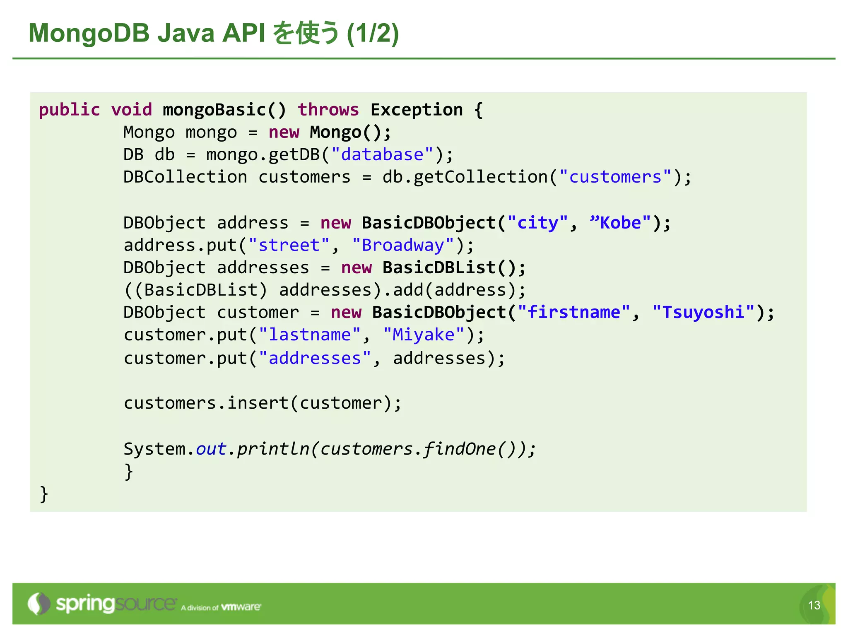This screenshot has height=636, width=848.
Task: Click the slide title 'MongoDB Java API を使う (1/2)'
Action: pos(214,33)
